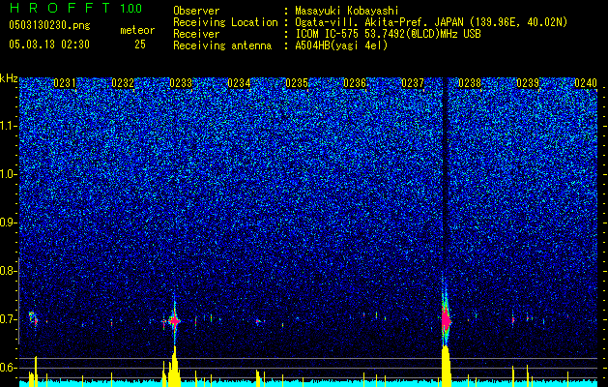The height and width of the screenshot is (387, 608).
Task: Click the 'Receiving antenna' label
Action: (x=222, y=45)
